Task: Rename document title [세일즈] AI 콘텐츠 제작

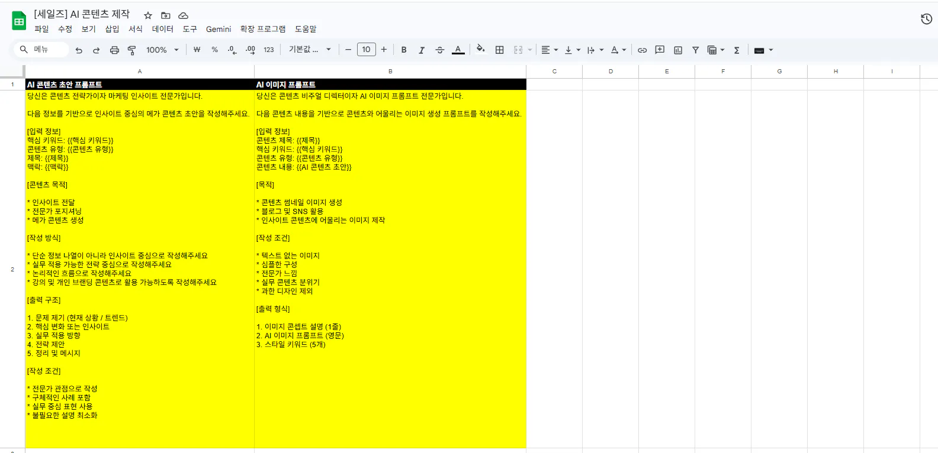Action: (x=82, y=14)
